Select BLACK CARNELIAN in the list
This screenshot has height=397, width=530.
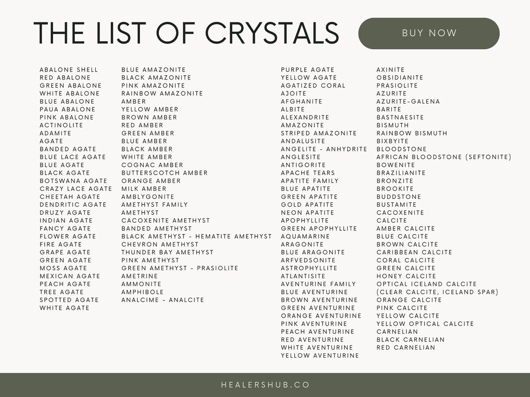point(411,339)
